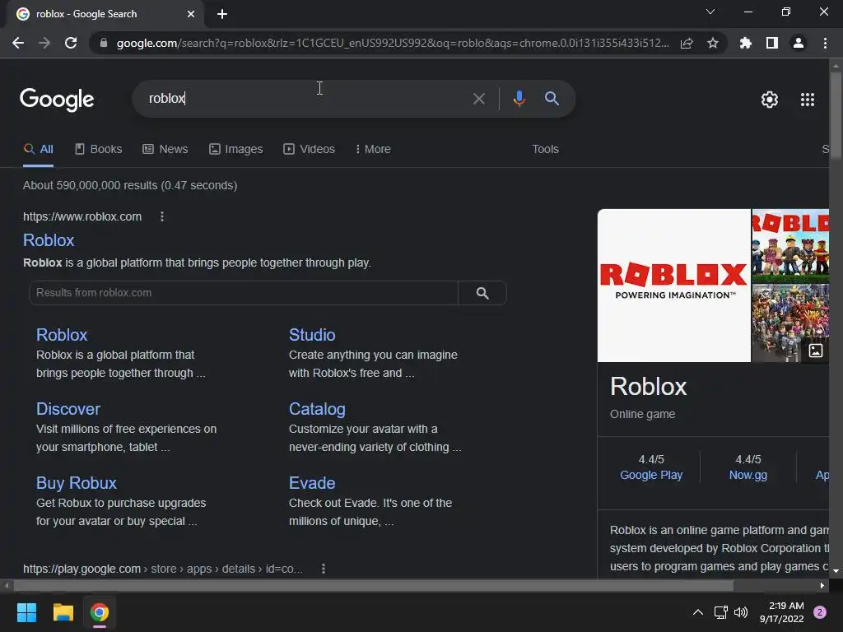This screenshot has height=632, width=843.
Task: Open the Catalog sitelink
Action: pos(317,409)
